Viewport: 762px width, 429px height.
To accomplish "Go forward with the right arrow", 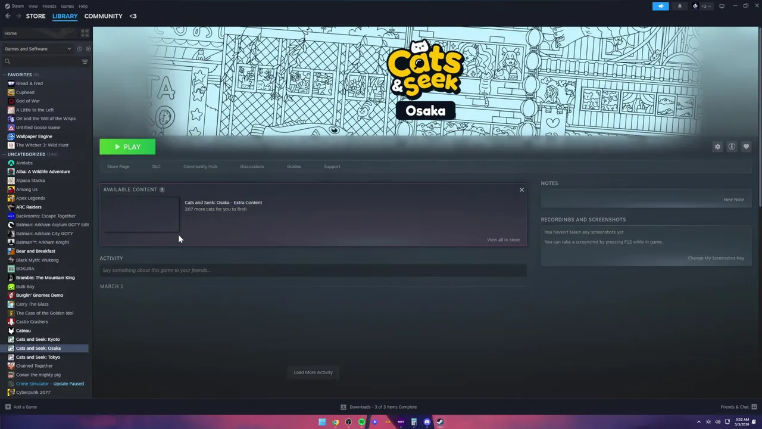I will pyautogui.click(x=18, y=16).
